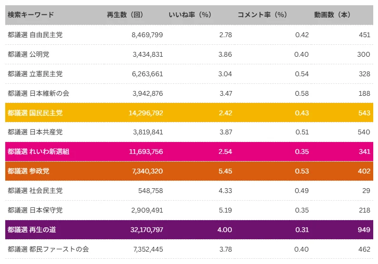Click the 都議選 都民ファーストの会 keyword cell
The height and width of the screenshot is (264, 378).
(49, 249)
